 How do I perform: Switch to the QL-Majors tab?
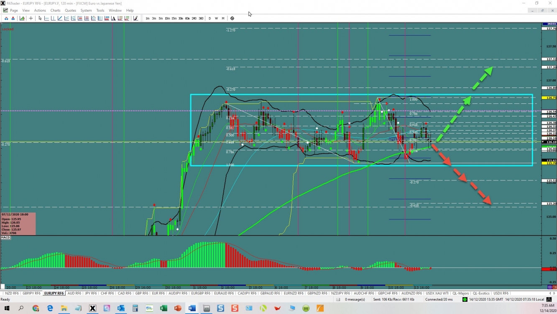(461, 293)
